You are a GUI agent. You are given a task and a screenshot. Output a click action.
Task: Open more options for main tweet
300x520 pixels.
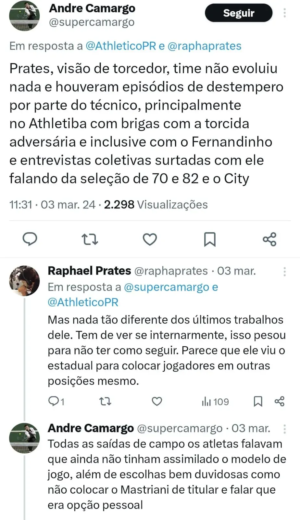pyautogui.click(x=284, y=13)
